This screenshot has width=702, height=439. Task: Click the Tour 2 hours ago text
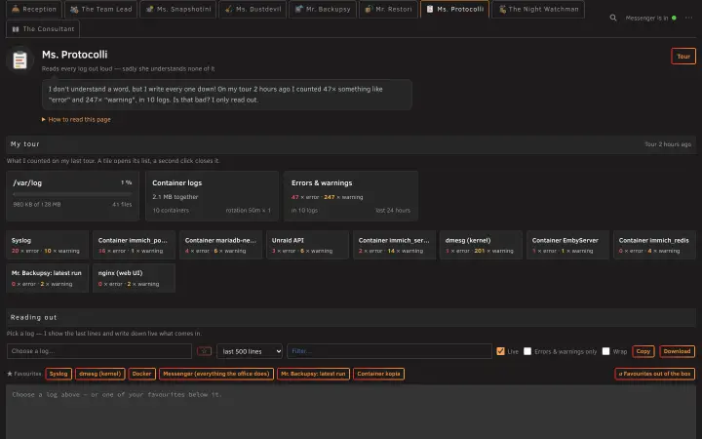point(668,144)
